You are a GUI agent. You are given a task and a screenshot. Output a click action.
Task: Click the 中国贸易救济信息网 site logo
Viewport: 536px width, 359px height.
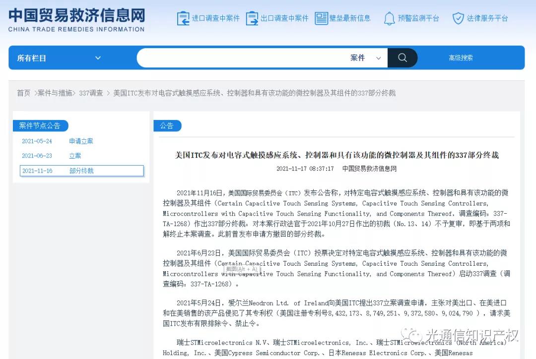coord(76,20)
